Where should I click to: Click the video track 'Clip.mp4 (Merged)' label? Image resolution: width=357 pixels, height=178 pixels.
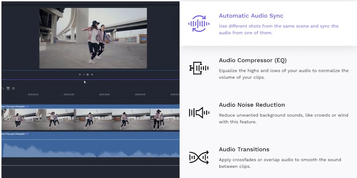(x=13, y=106)
